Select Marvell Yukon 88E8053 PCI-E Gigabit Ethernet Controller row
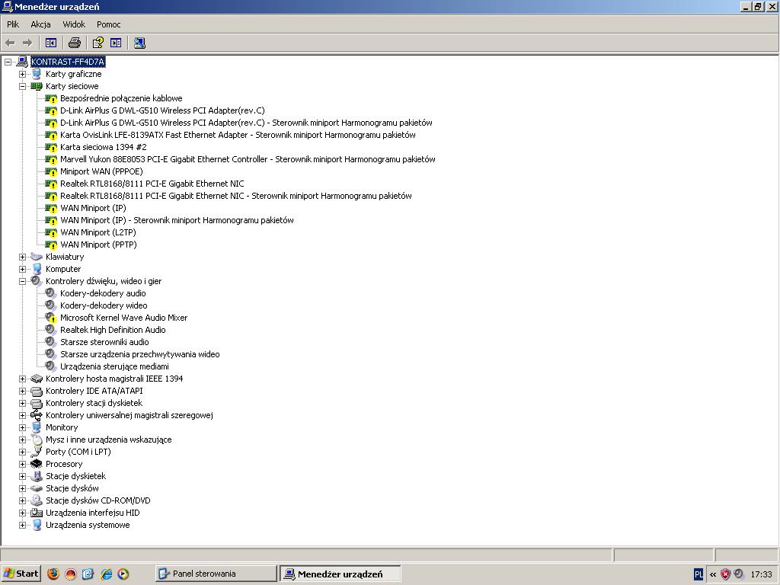Viewport: 780px width, 585px height. pos(248,159)
